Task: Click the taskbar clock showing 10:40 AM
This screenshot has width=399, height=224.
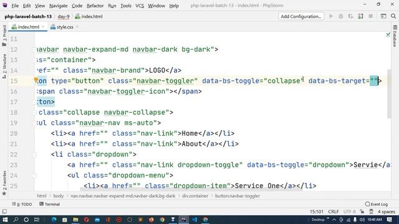Action: click(374, 220)
